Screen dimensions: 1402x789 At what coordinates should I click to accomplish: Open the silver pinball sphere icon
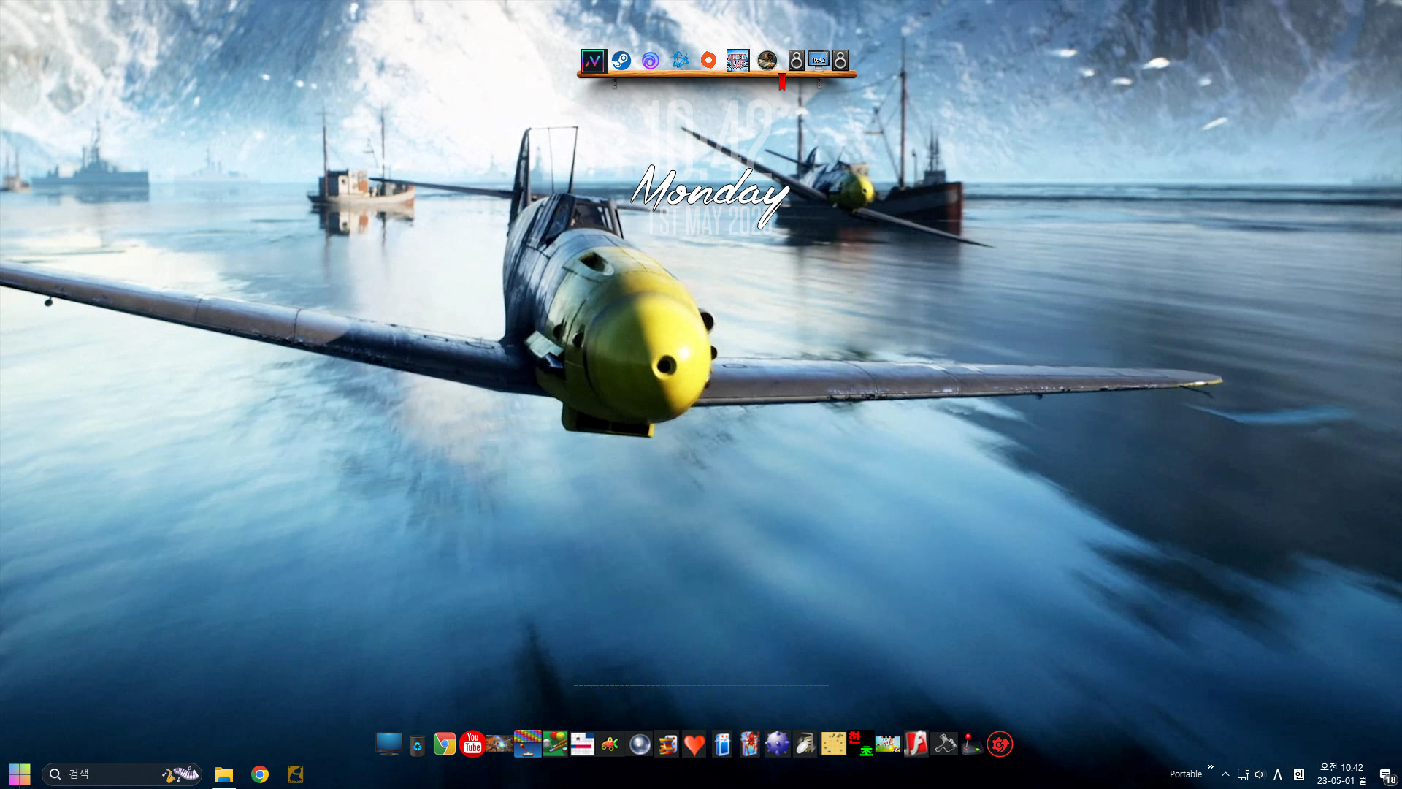tap(640, 744)
